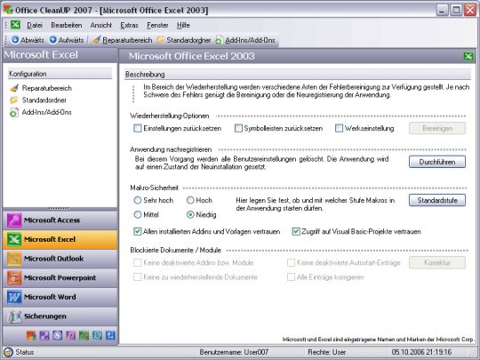This screenshot has width=480, height=360.
Task: Open the Extras menu
Action: click(x=129, y=25)
